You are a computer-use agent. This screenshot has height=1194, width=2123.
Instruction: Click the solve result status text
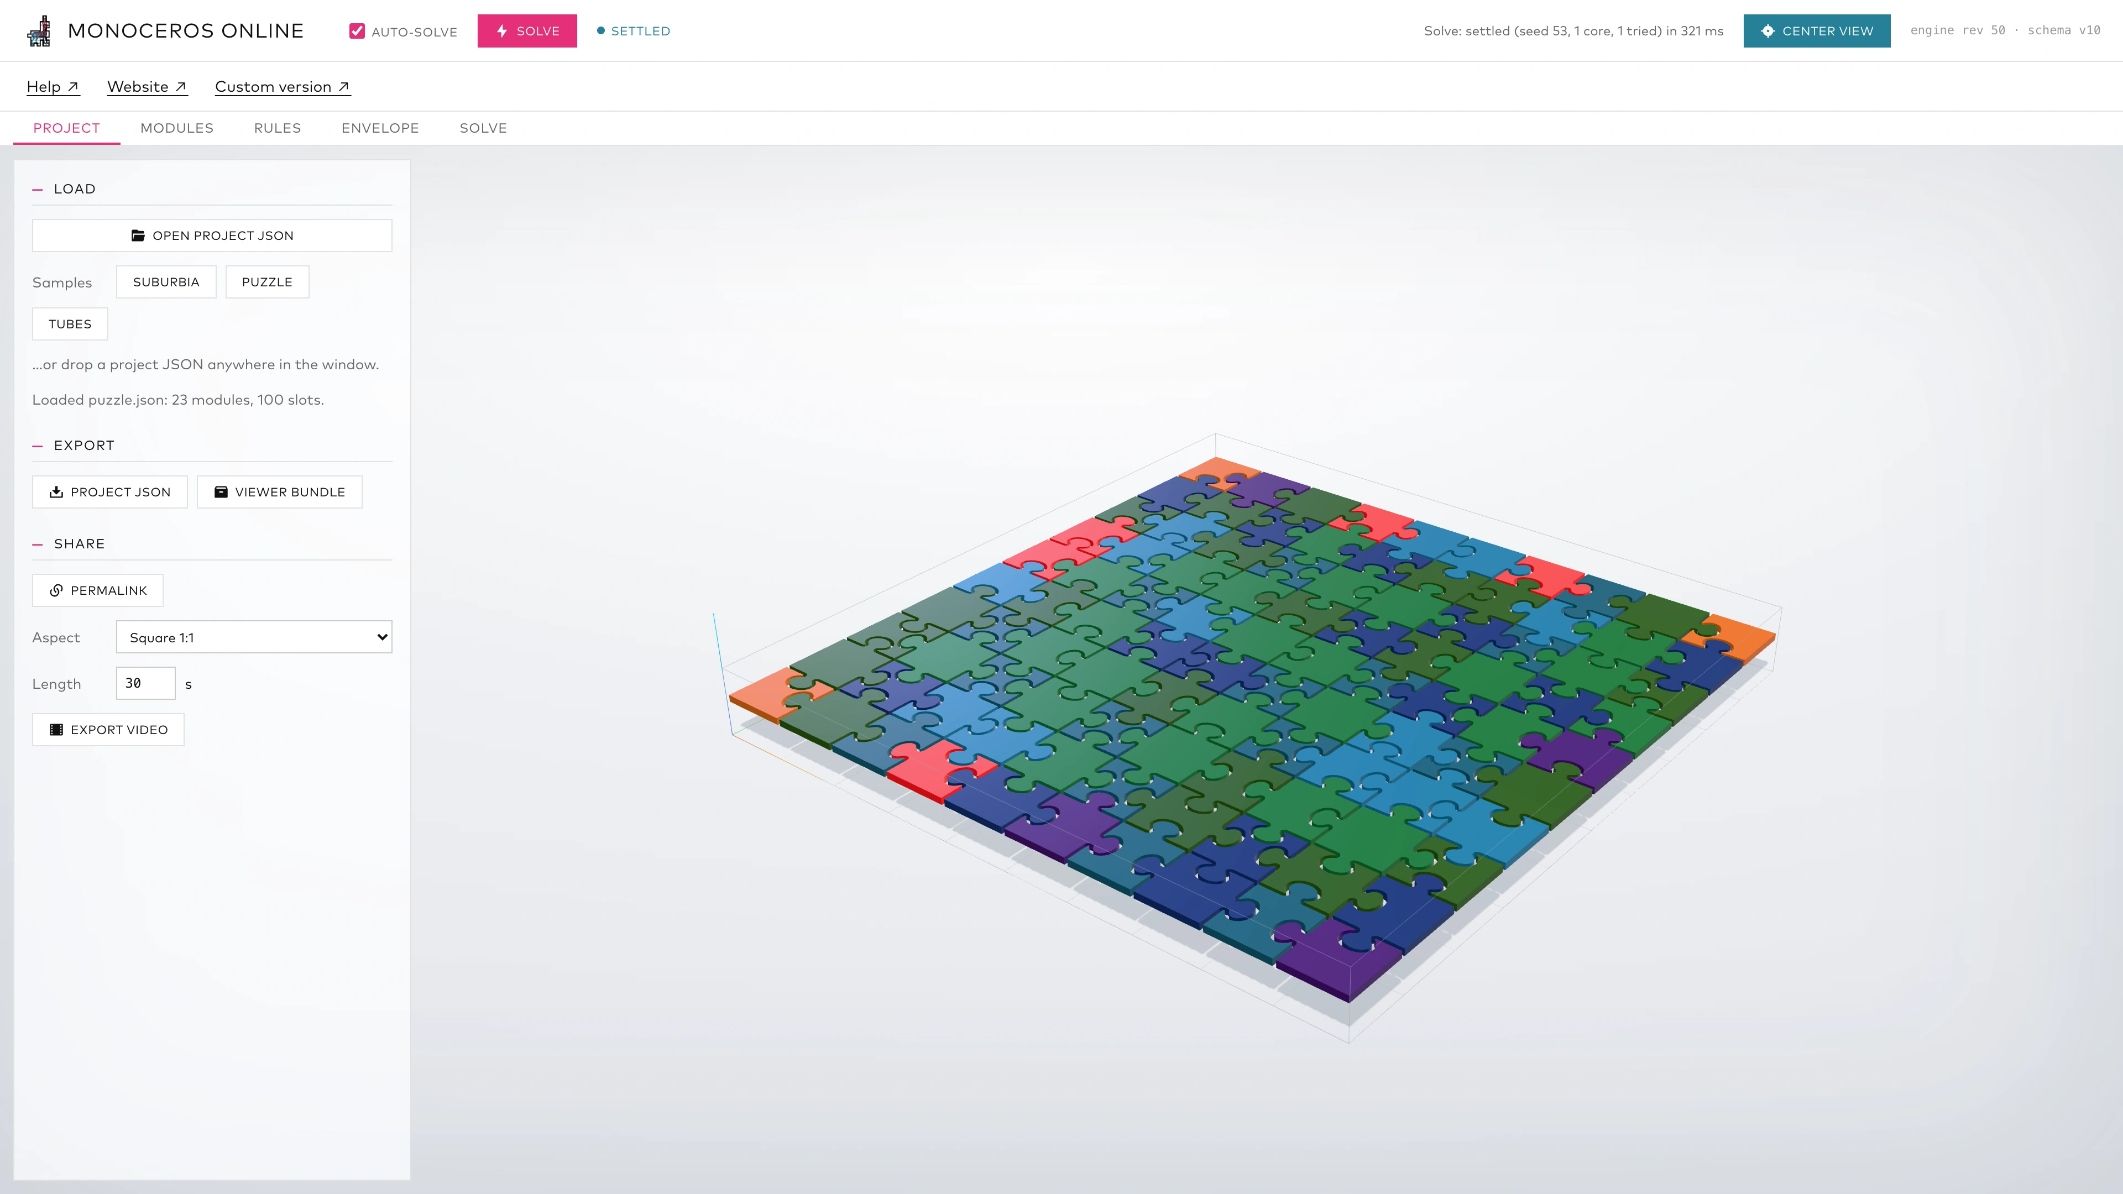click(x=1573, y=32)
